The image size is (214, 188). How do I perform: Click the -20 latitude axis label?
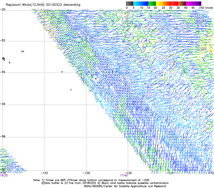pyautogui.click(x=3, y=10)
